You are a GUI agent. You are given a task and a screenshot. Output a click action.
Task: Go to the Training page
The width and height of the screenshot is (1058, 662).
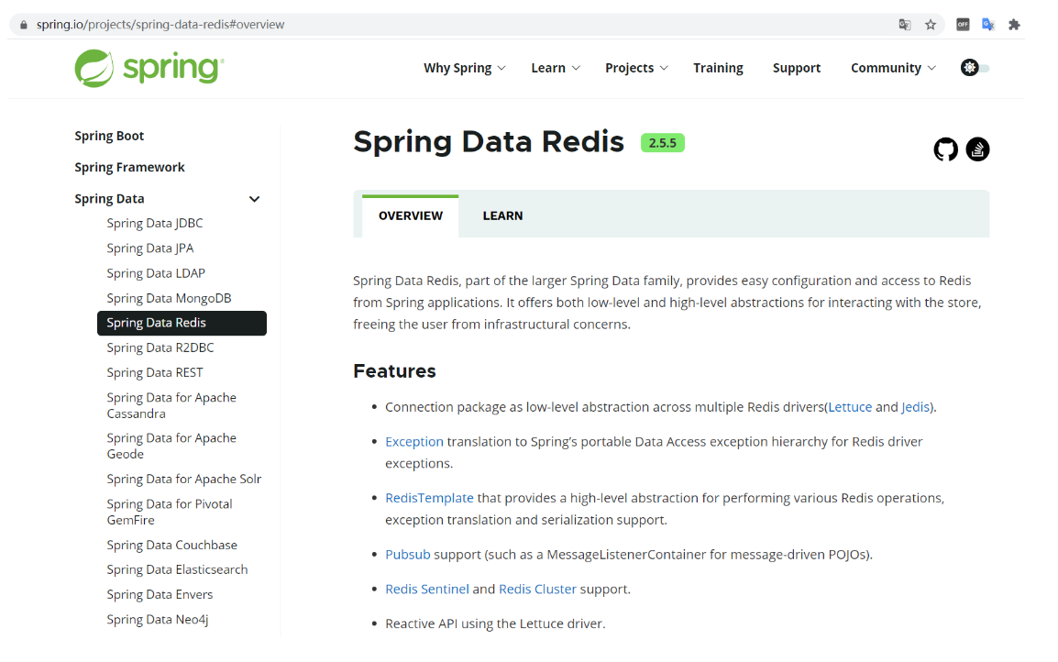coord(718,68)
